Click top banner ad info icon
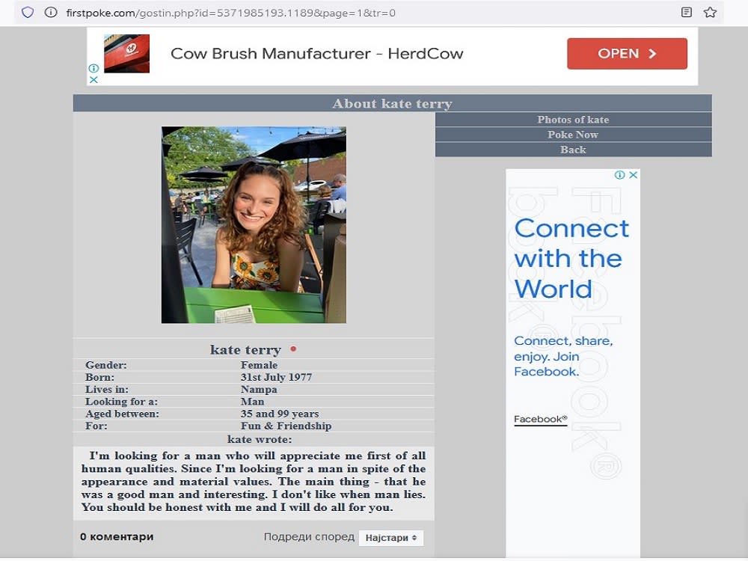The height and width of the screenshot is (561, 748). click(x=93, y=68)
